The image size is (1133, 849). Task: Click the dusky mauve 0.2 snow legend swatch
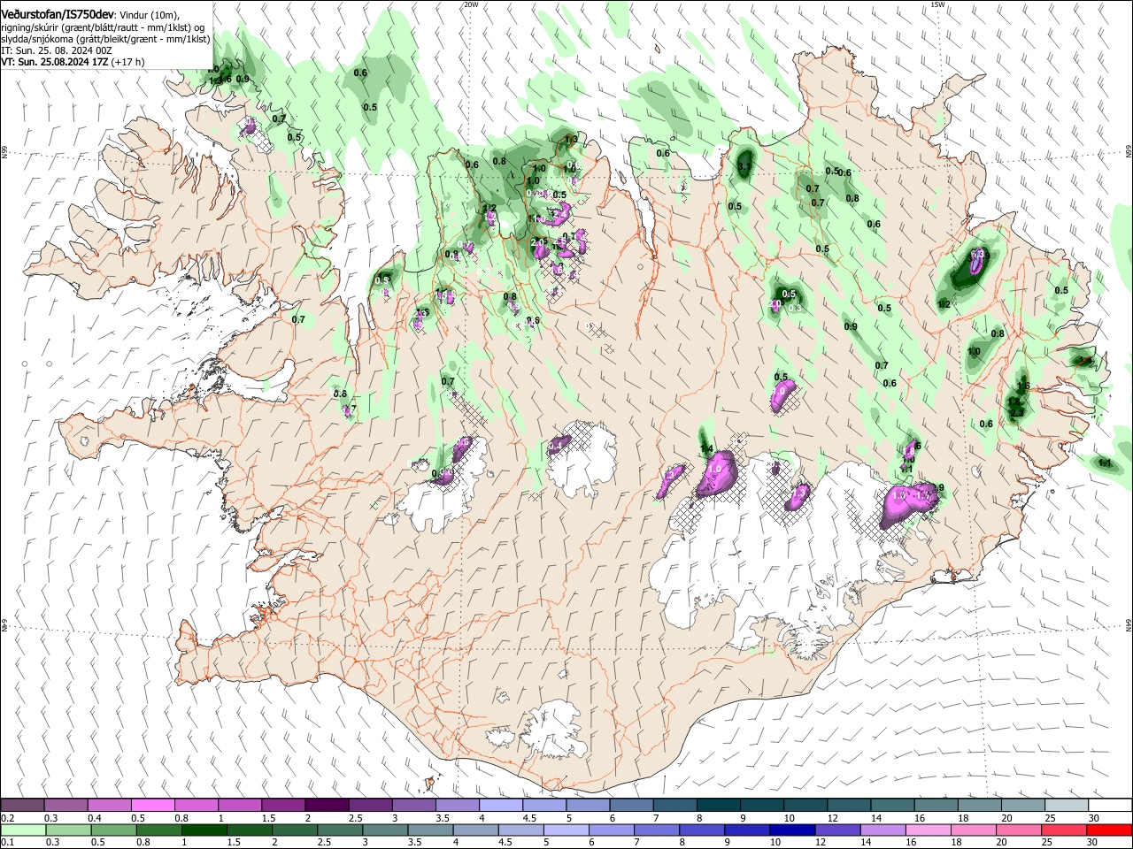pyautogui.click(x=22, y=805)
